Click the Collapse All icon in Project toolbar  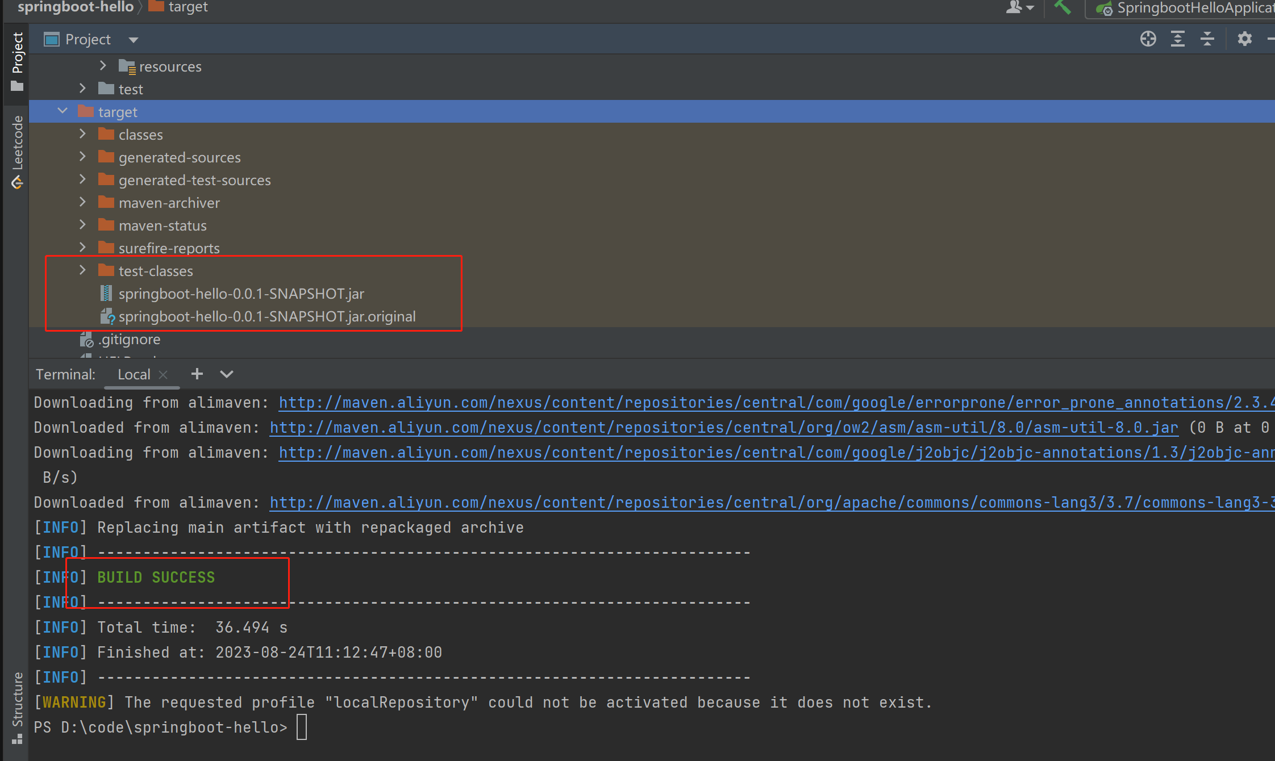click(1207, 39)
